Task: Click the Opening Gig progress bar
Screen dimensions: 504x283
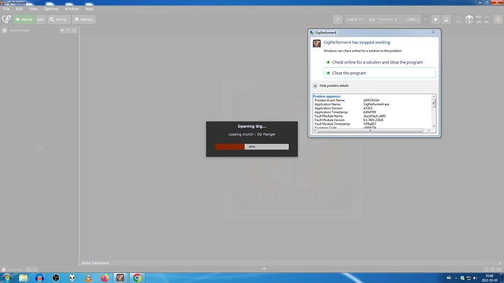Action: [x=252, y=147]
